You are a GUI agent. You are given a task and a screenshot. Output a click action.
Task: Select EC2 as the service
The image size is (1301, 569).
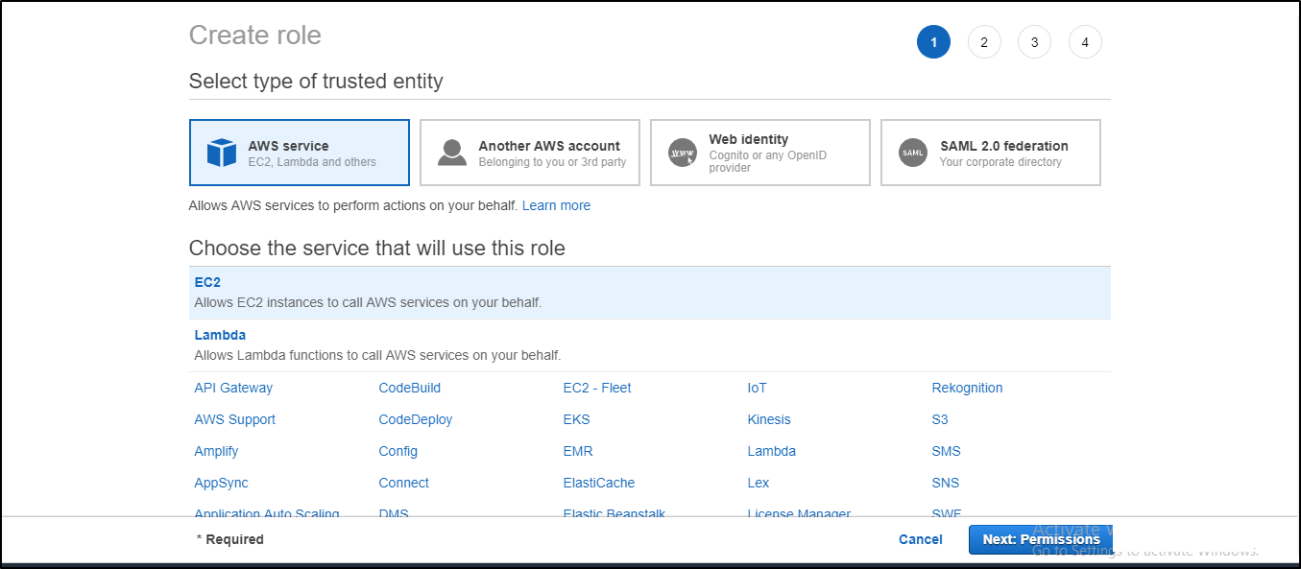tap(650, 293)
